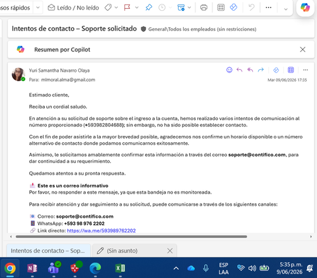Click Leído / No leído button
The height and width of the screenshot is (278, 317).
pyautogui.click(x=74, y=8)
